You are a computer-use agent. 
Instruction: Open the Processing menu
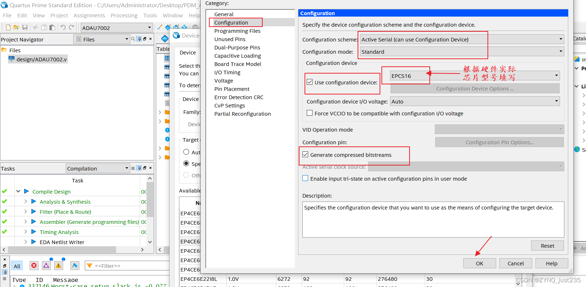124,16
